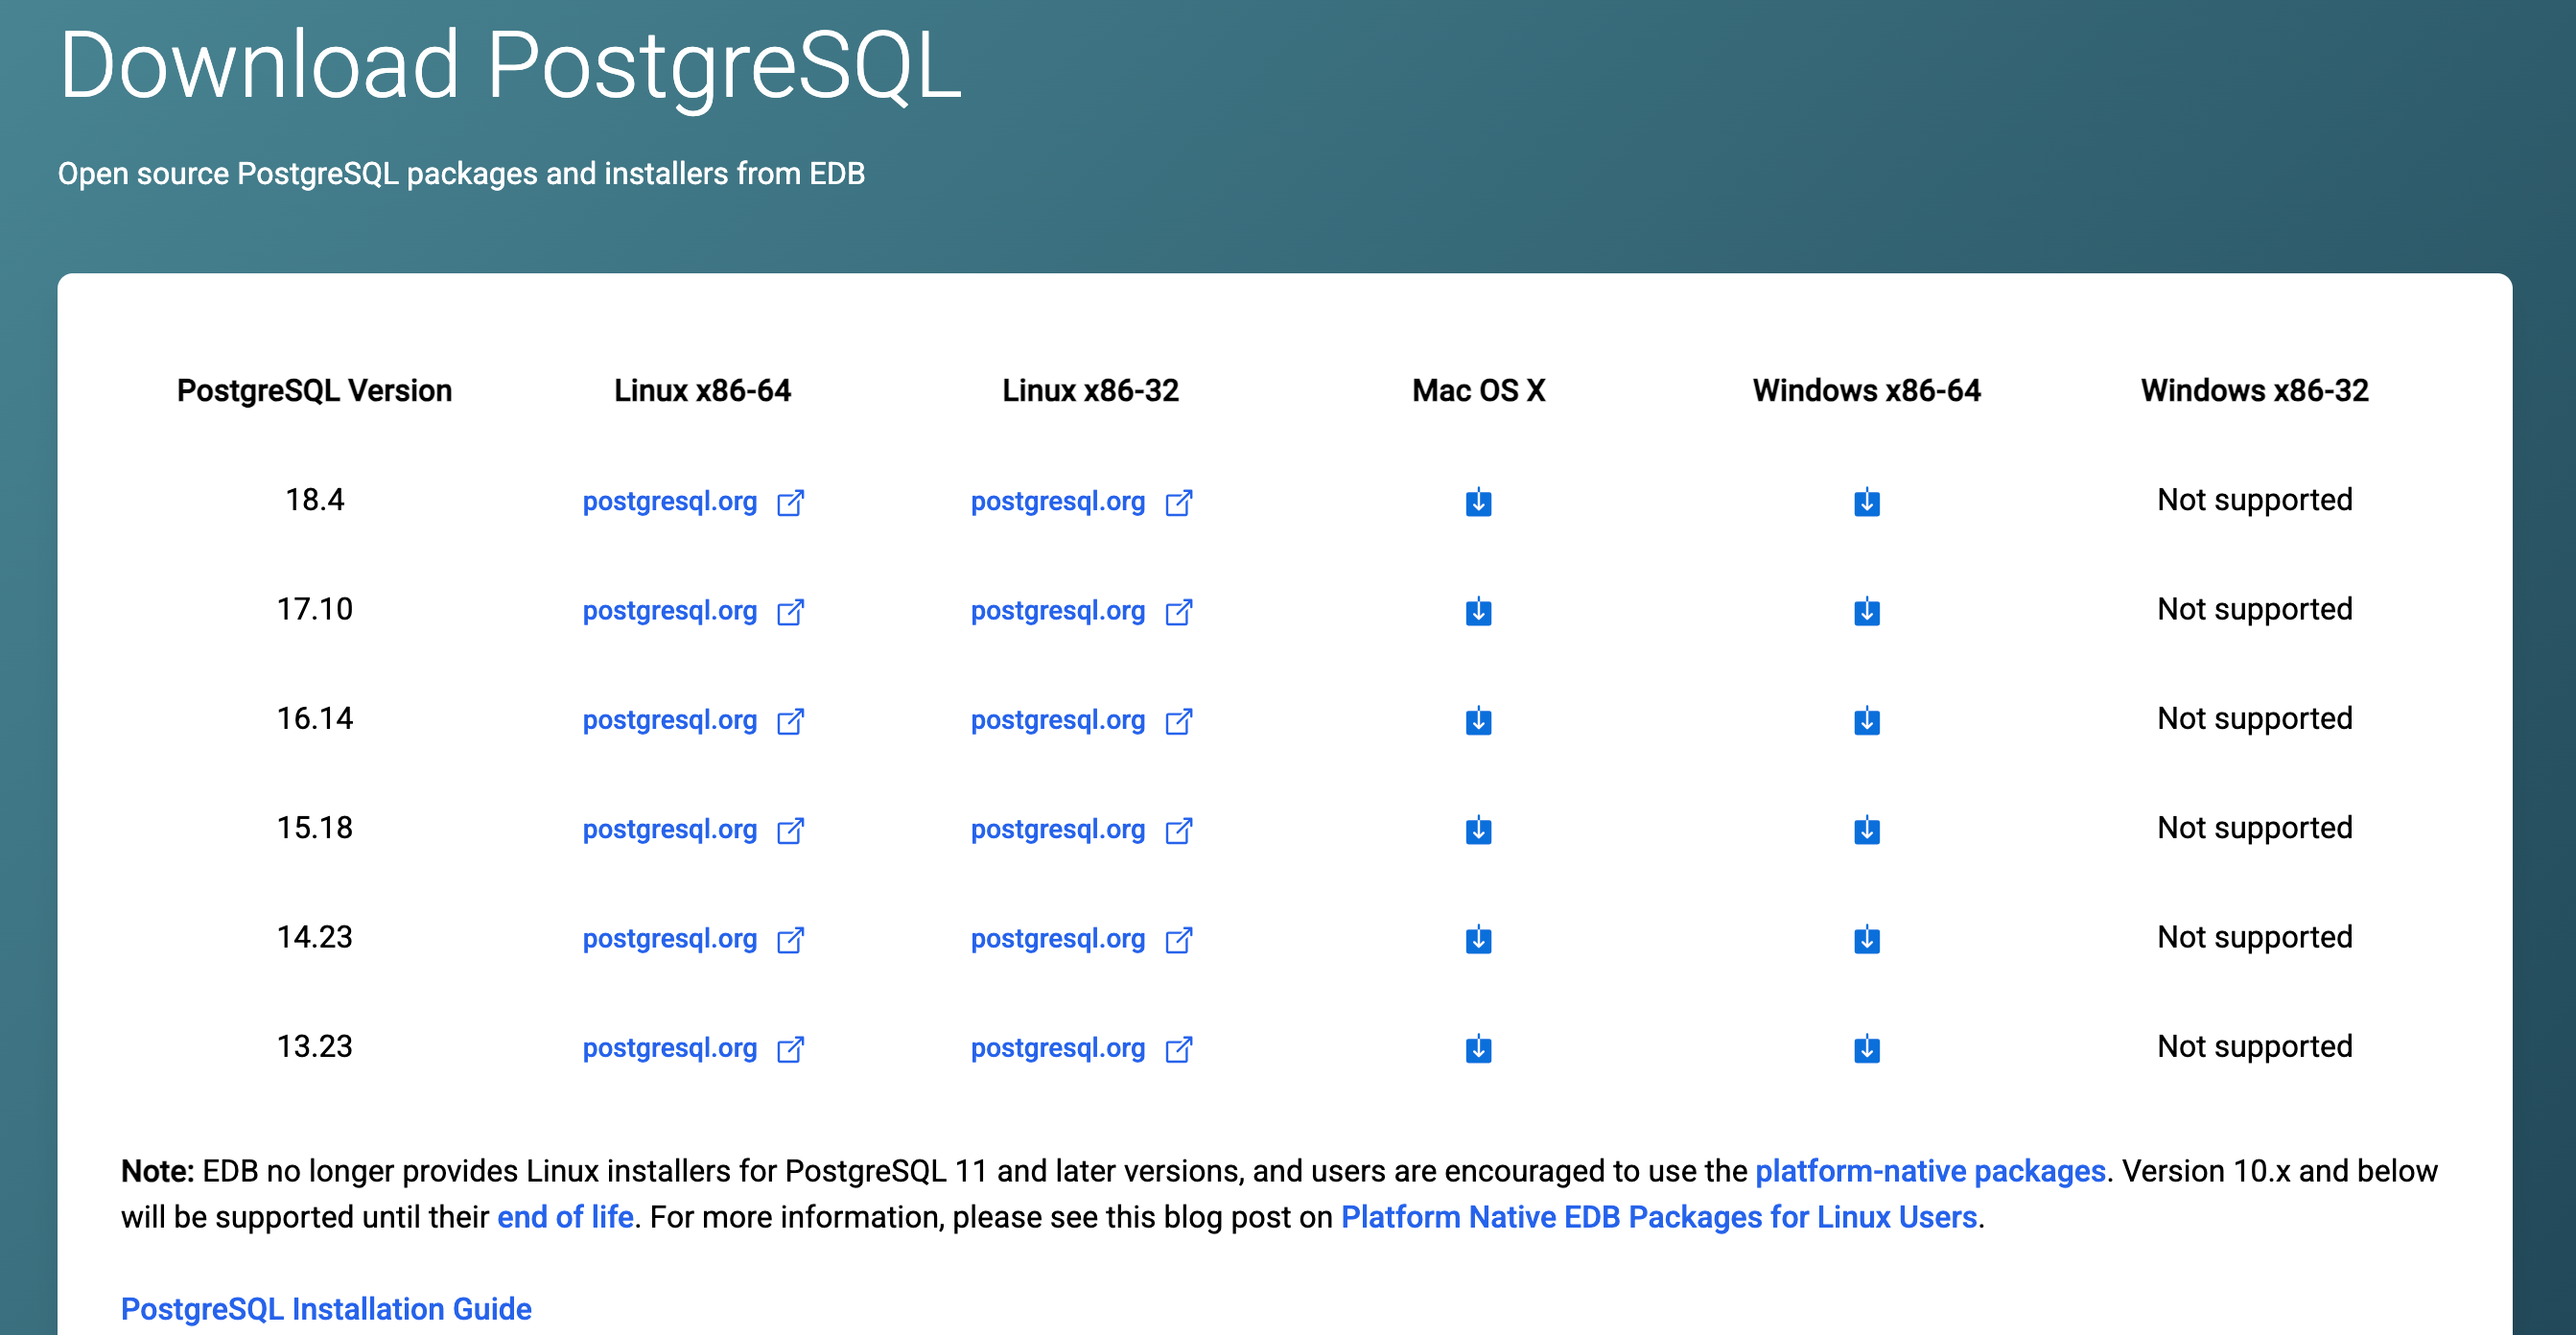
Task: Select the 13.23 version cell
Action: pyautogui.click(x=314, y=1046)
